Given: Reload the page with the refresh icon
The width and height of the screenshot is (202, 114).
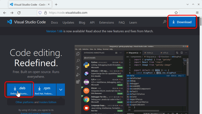Looking at the screenshot, I should (x=19, y=13).
